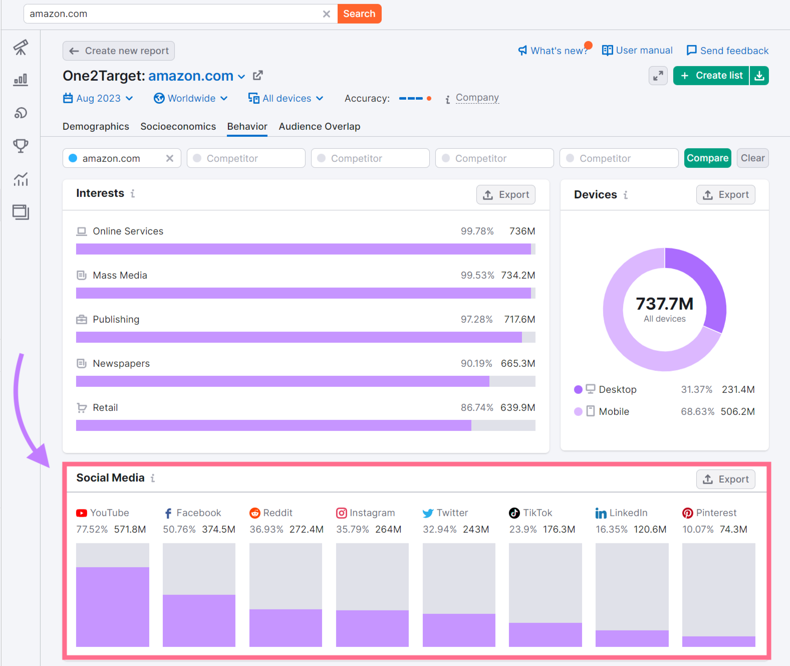Open the bar chart sidebar icon
Image resolution: width=790 pixels, height=666 pixels.
pos(21,80)
